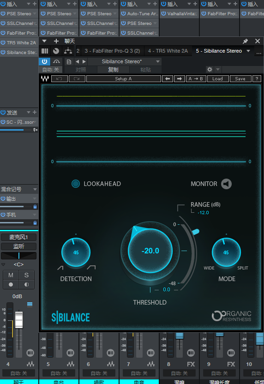Click the round macro controls icon
Image resolution: width=264 pixels, height=384 pixels.
point(56,51)
